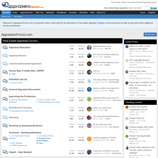158x158 pixels.
Task: Open the 'Appraisal Review Class' latest thread
Action: pyautogui.click(x=102, y=46)
